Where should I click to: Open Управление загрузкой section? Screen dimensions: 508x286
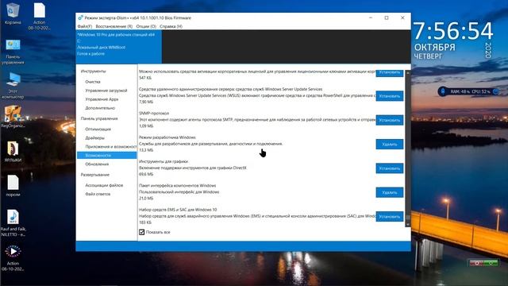click(106, 91)
